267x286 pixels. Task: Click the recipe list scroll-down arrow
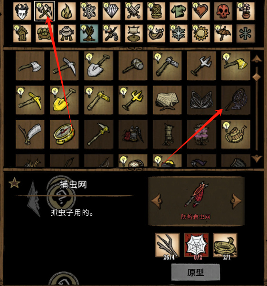coord(257,158)
